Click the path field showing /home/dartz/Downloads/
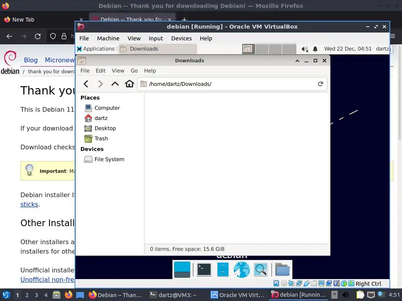This screenshot has height=301, width=402. pos(232,84)
